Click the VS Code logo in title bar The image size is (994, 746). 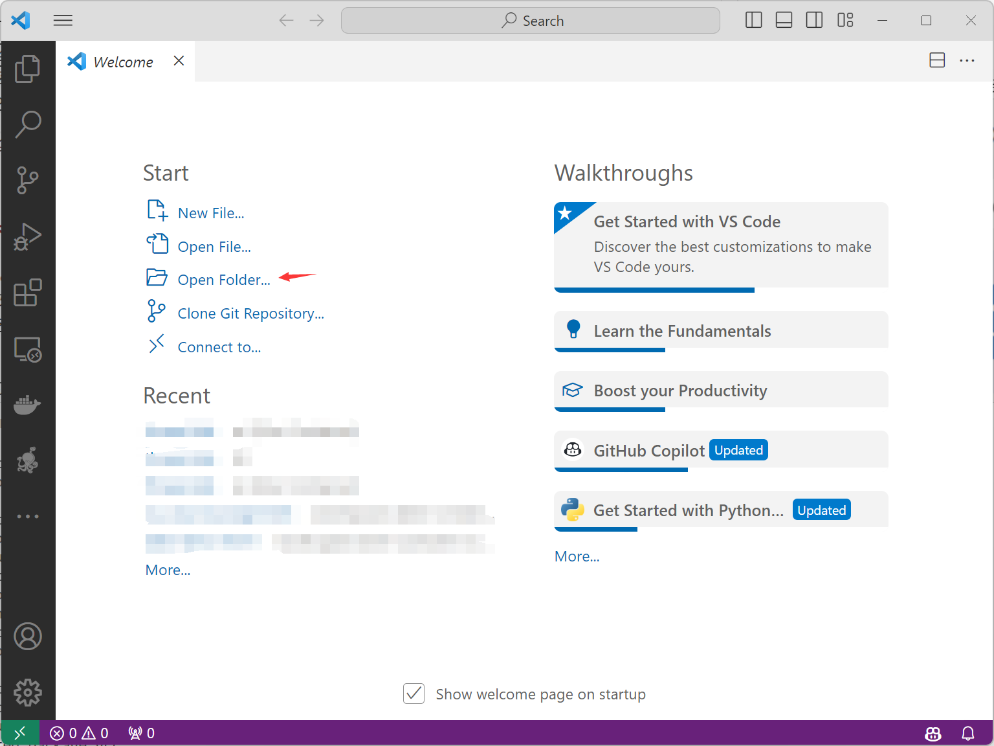point(21,20)
